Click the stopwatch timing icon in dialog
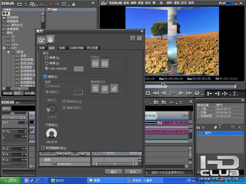This screenshot has height=184, width=246. pyautogui.click(x=50, y=39)
